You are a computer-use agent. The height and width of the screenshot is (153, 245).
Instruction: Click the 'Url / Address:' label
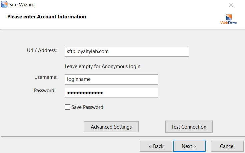(x=42, y=50)
